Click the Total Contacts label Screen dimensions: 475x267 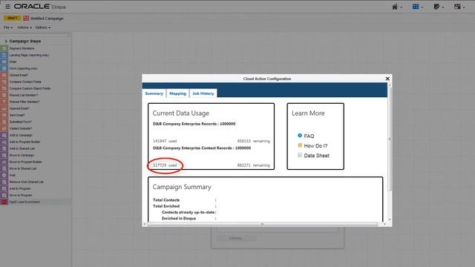point(166,200)
